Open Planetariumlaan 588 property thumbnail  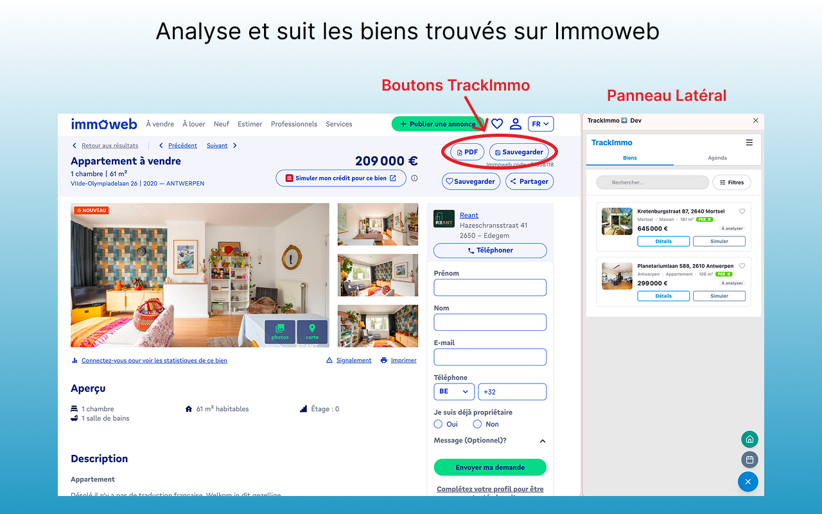[x=616, y=276]
